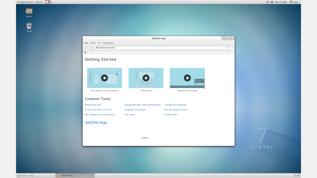Open the Trash desktop icon
This screenshot has height=178, width=317.
[29, 27]
